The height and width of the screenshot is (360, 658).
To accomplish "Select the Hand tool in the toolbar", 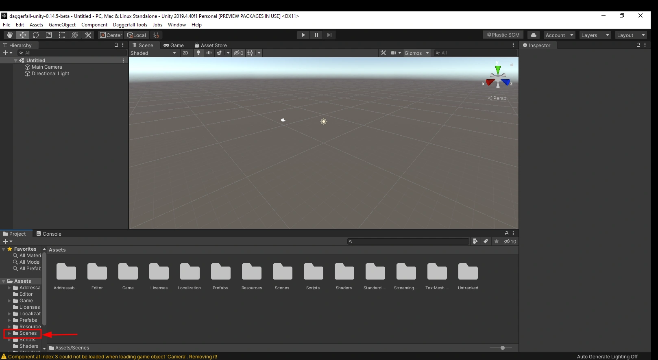I will click(10, 35).
